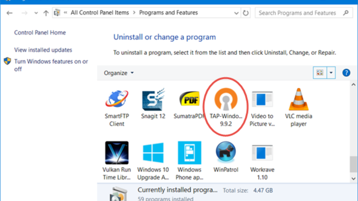The height and width of the screenshot is (201, 358).
Task: Click the installed programs disc icon in details pane
Action: tap(118, 194)
